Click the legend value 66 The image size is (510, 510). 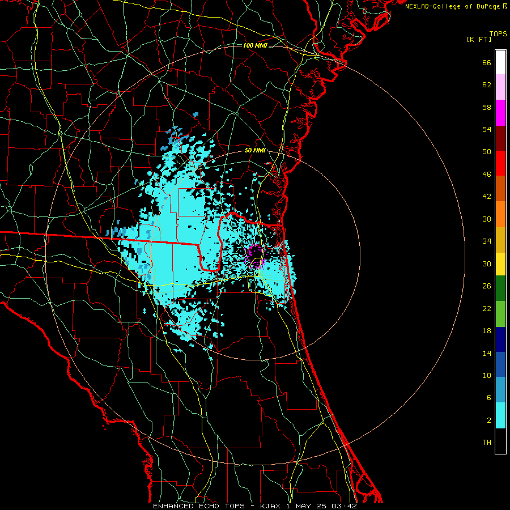click(x=487, y=62)
